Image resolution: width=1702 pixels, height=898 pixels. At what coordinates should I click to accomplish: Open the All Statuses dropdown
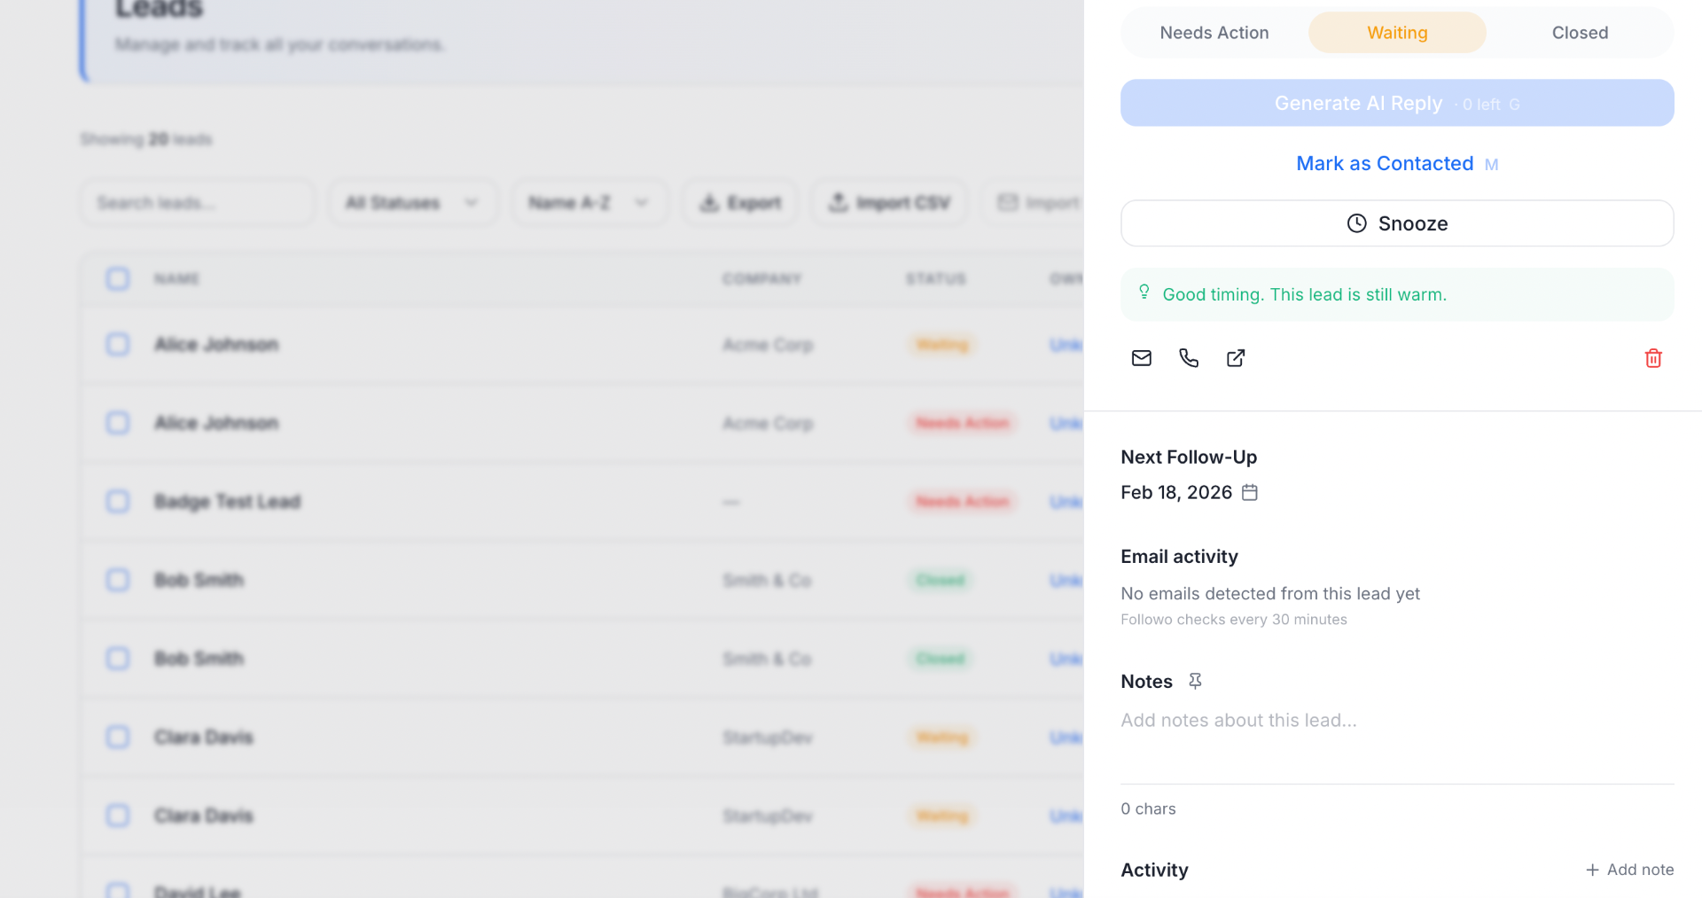coord(411,202)
